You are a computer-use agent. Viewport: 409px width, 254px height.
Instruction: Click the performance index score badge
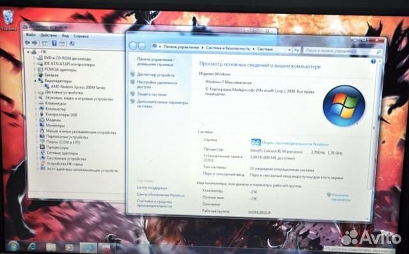[x=256, y=142]
